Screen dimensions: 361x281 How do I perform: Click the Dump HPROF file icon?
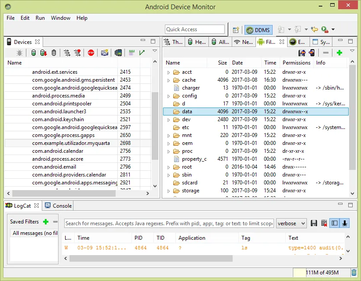click(44, 53)
